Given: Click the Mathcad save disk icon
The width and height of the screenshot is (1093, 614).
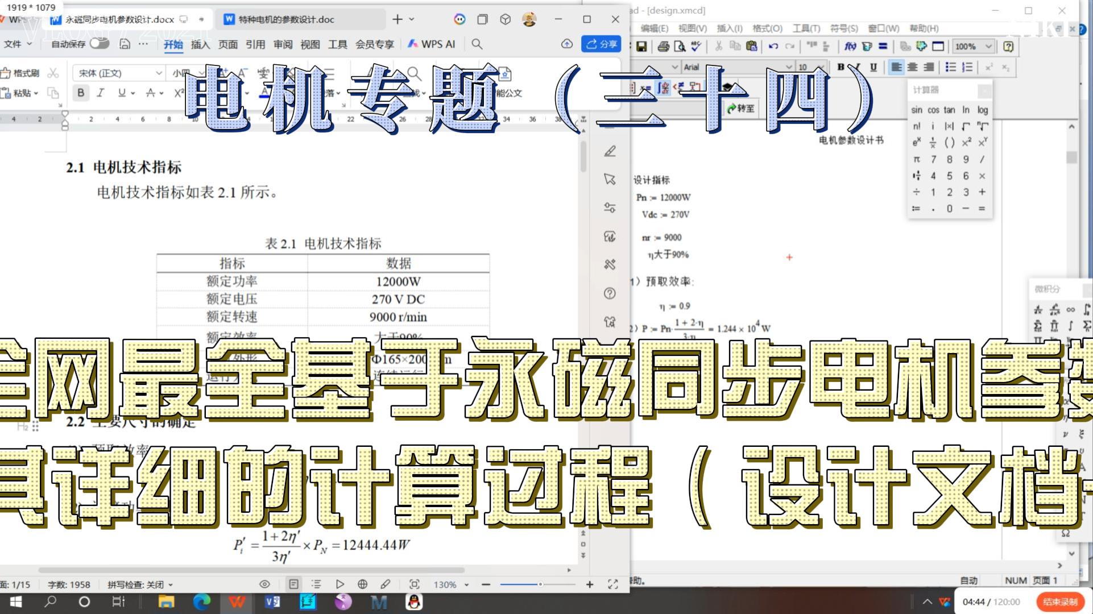Looking at the screenshot, I should click(x=641, y=46).
